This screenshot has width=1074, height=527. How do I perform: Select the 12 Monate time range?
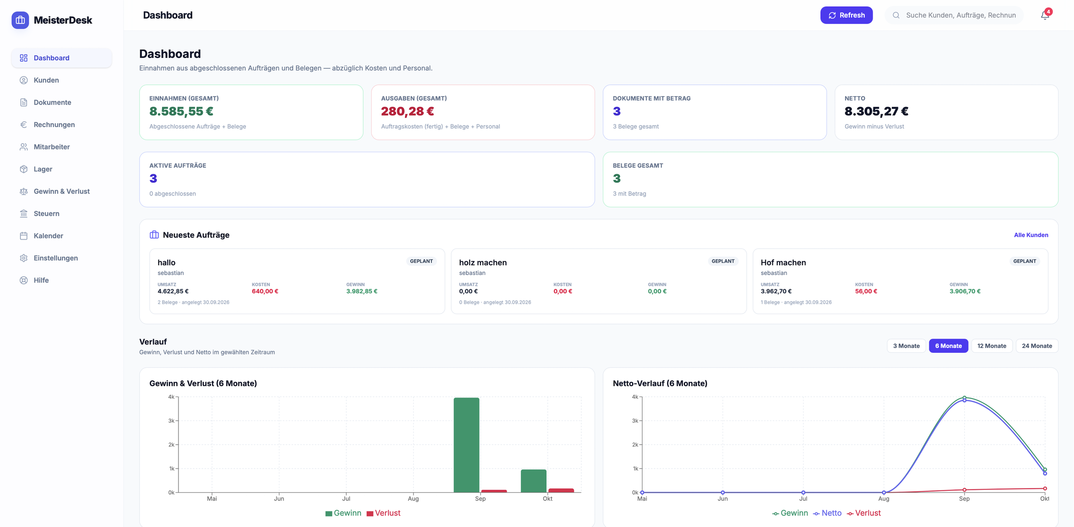click(992, 346)
